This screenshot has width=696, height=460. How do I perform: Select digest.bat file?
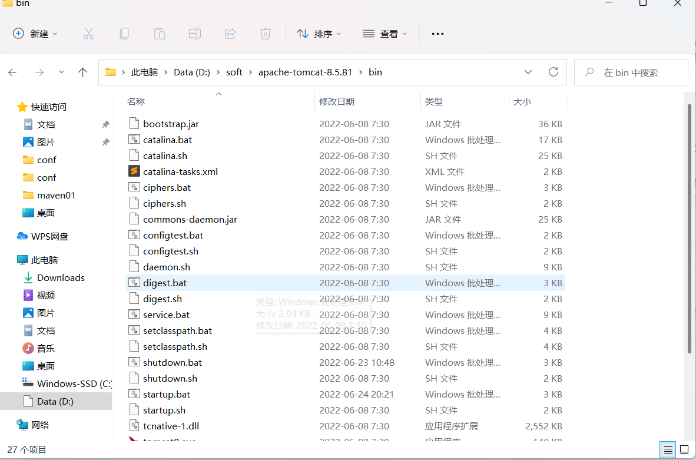(x=345, y=283)
